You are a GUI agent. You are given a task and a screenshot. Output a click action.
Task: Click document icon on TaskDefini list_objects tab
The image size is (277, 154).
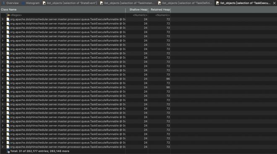(x=159, y=3)
